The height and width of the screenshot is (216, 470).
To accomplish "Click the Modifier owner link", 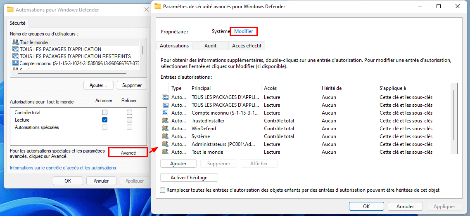I will [x=243, y=31].
